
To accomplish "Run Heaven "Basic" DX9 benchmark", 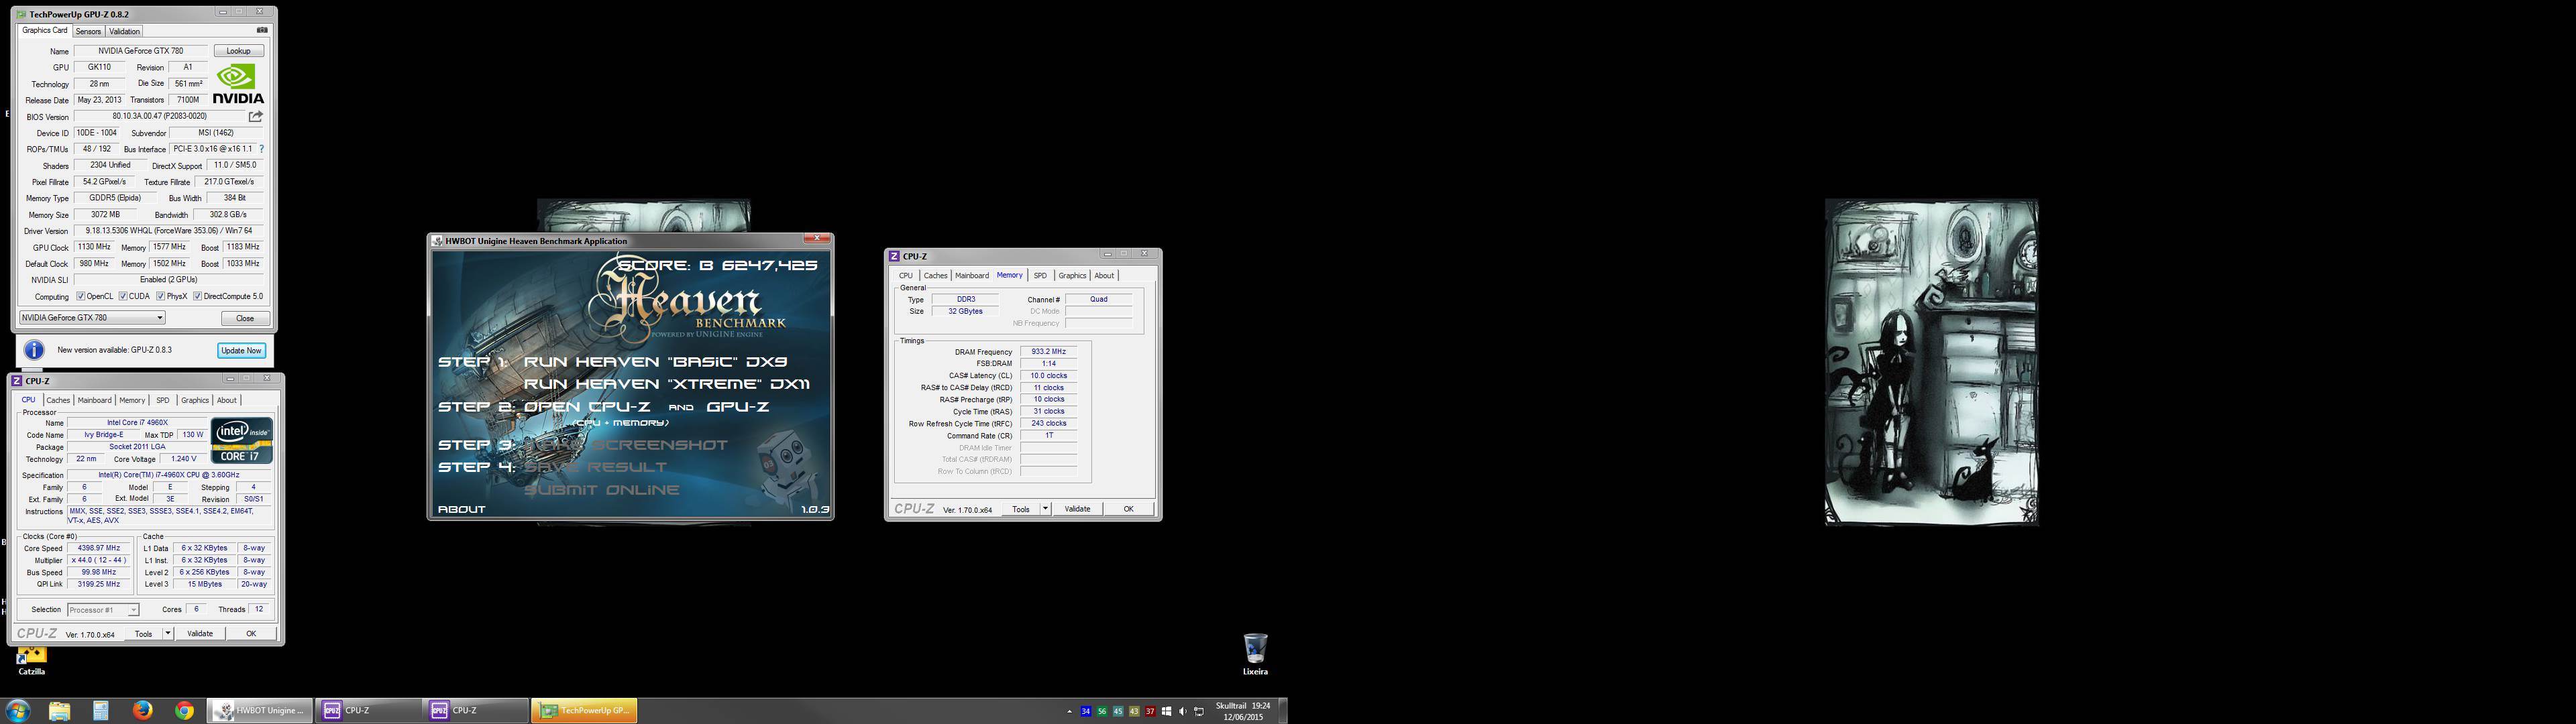I will tap(655, 361).
